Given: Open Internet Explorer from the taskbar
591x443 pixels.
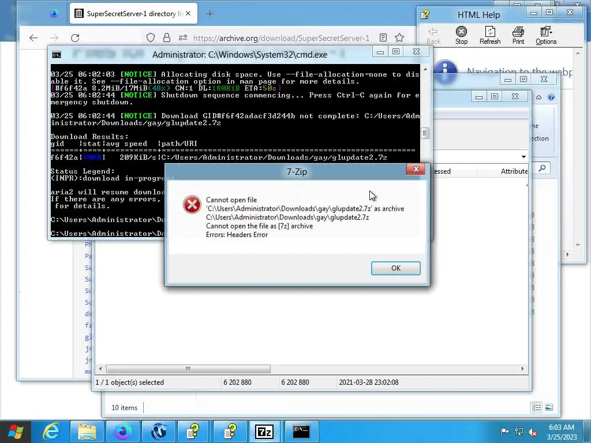Looking at the screenshot, I should [x=51, y=431].
